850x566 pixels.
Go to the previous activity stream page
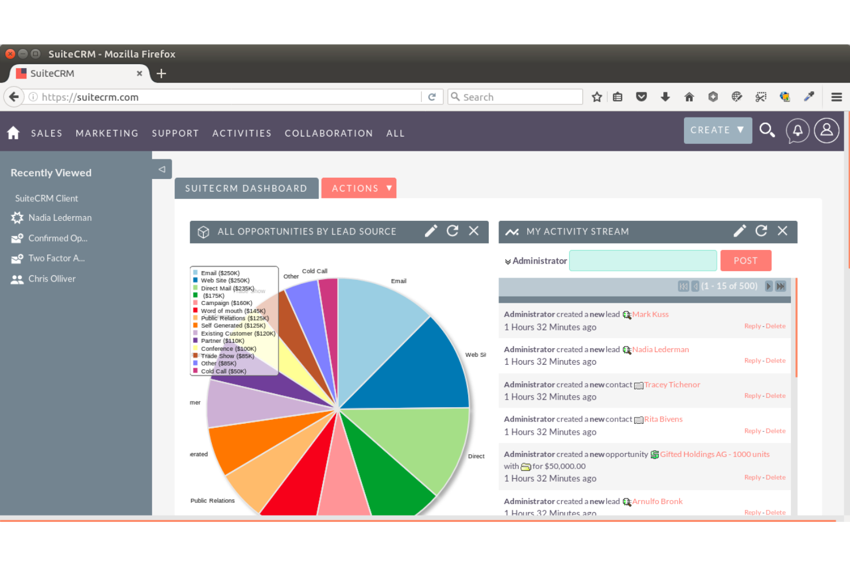coord(695,286)
